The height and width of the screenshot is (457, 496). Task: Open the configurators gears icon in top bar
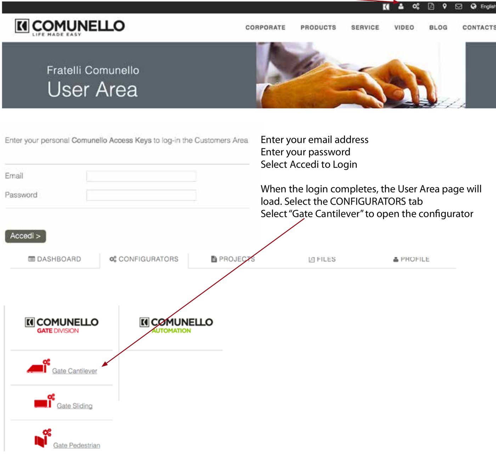click(416, 6)
